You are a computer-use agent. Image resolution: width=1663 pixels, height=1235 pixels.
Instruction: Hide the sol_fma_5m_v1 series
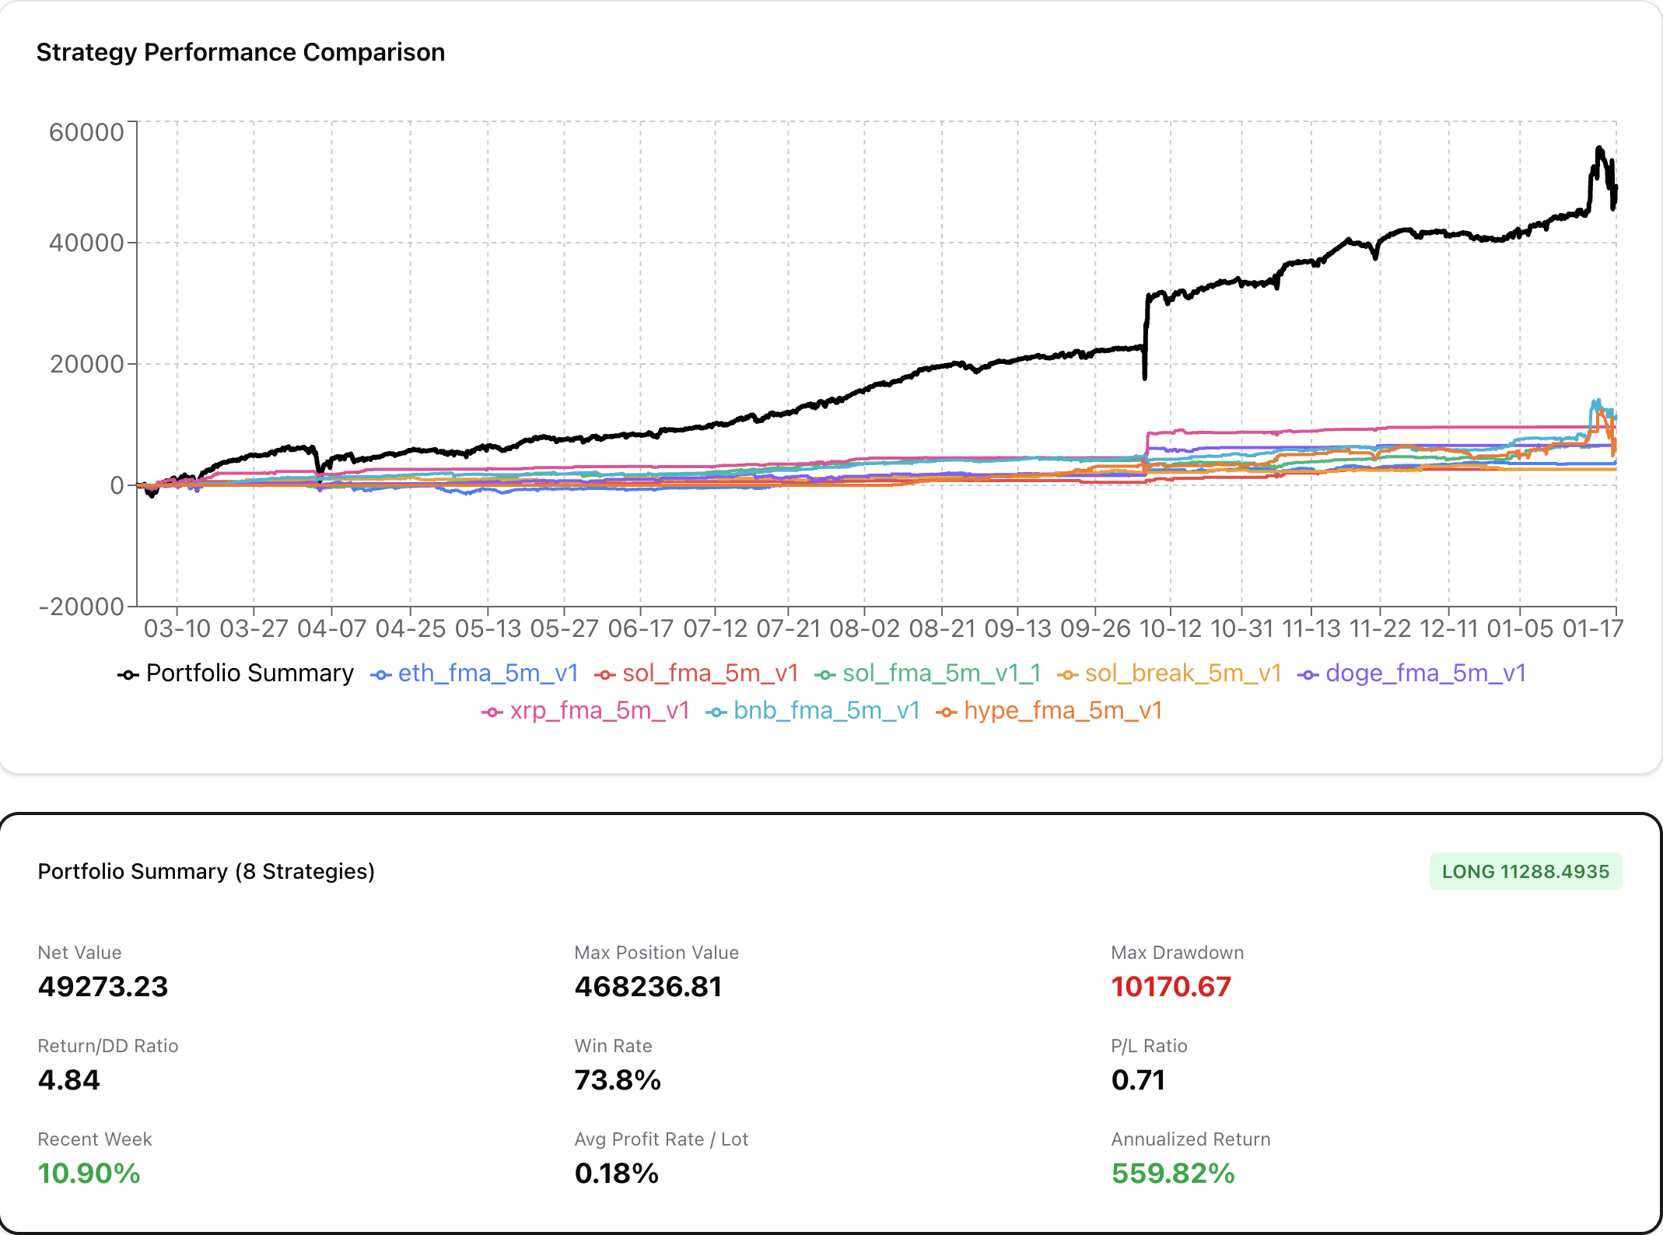pyautogui.click(x=709, y=673)
